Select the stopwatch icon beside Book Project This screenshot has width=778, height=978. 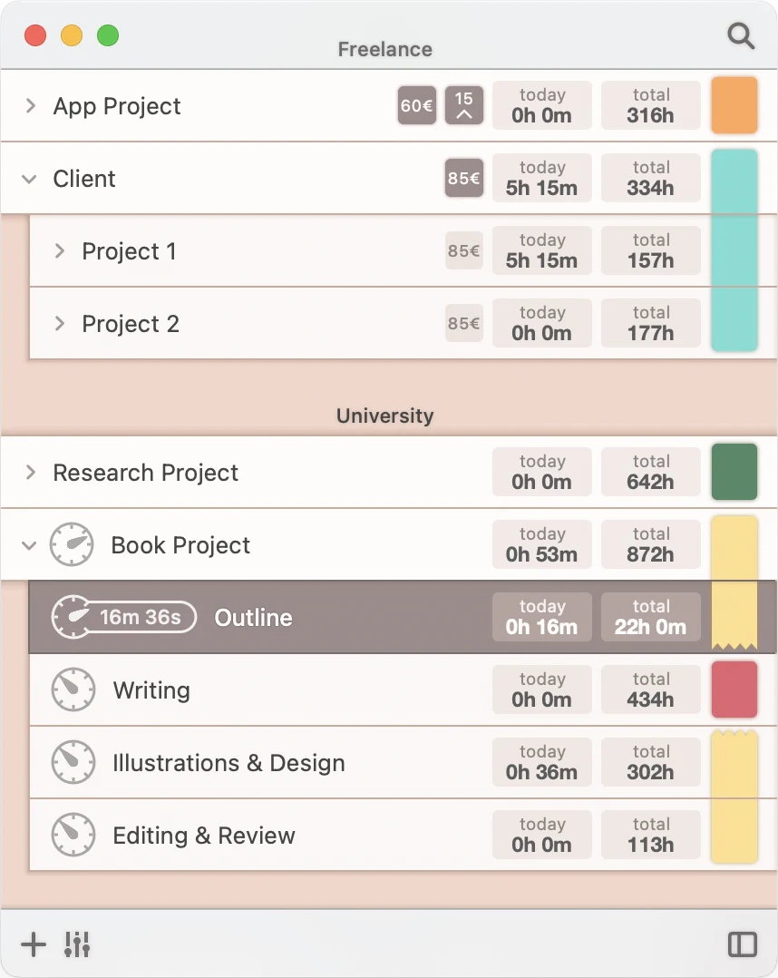point(72,544)
